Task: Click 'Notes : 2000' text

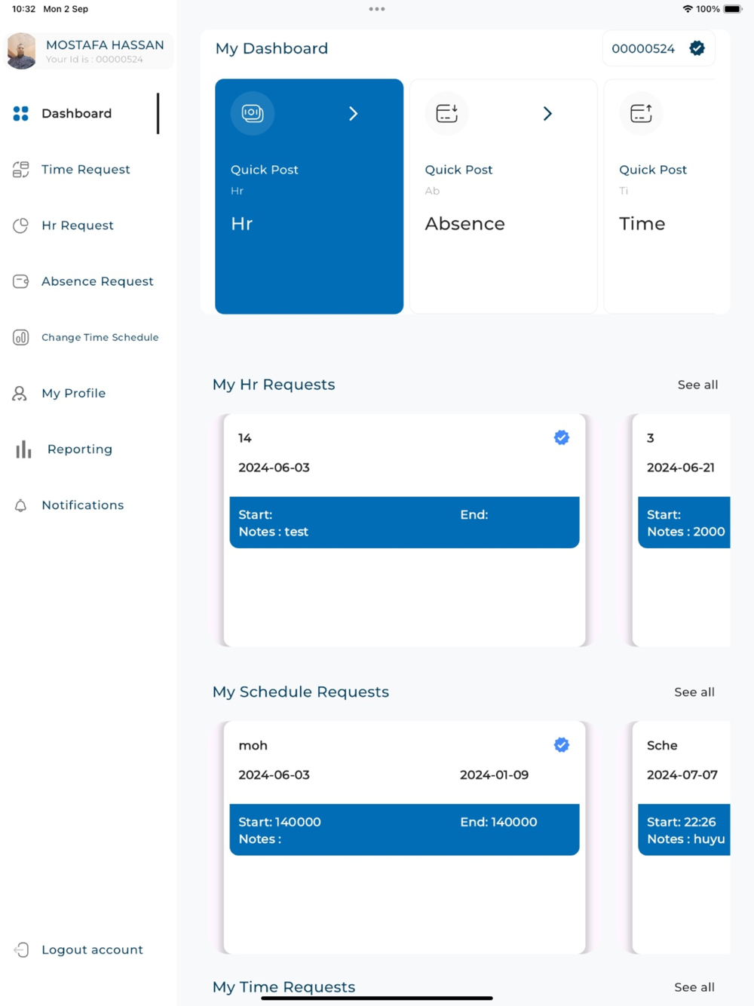Action: (686, 532)
